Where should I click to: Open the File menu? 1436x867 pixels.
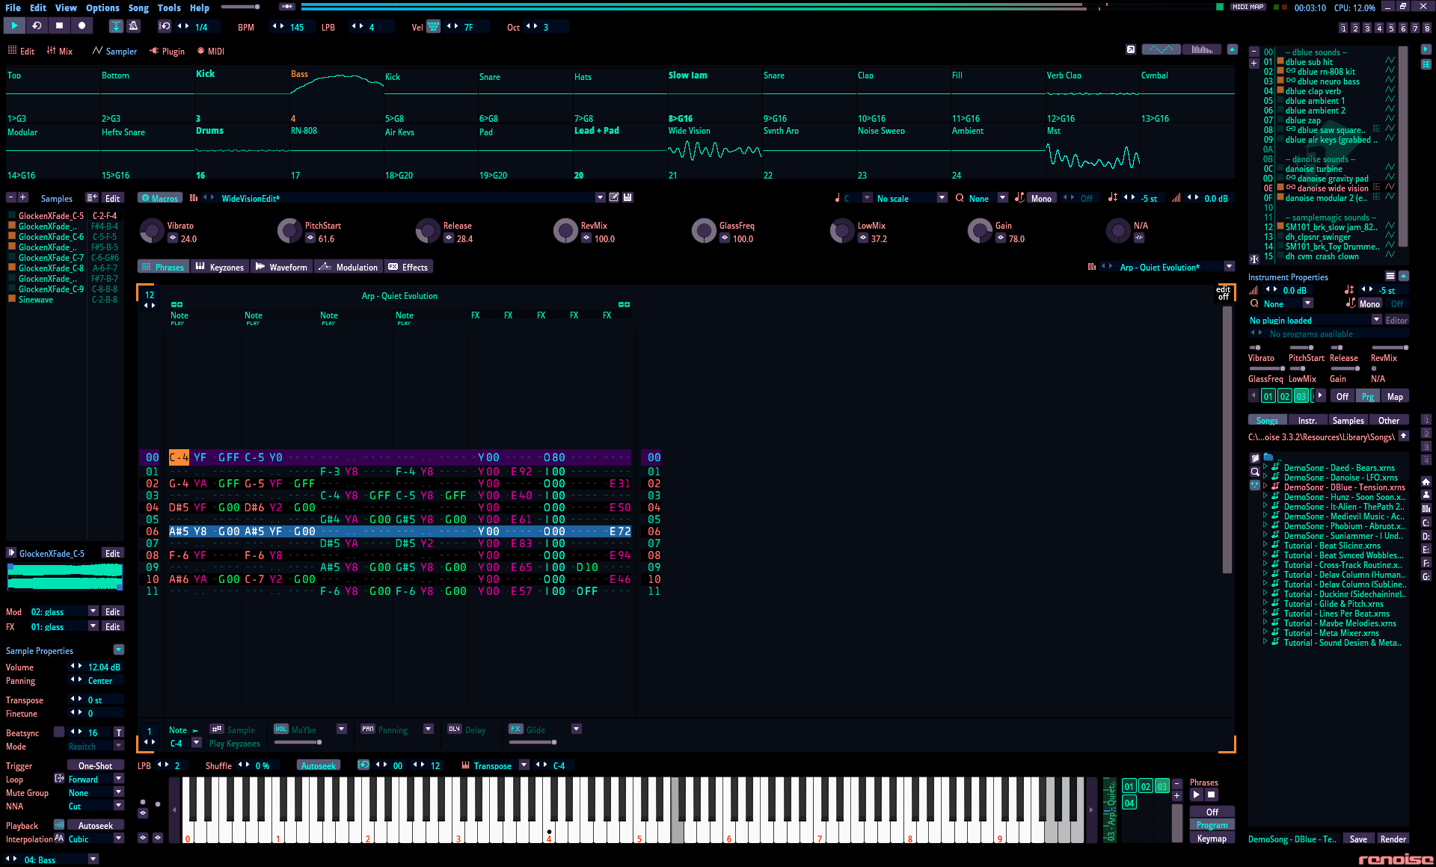pos(13,7)
